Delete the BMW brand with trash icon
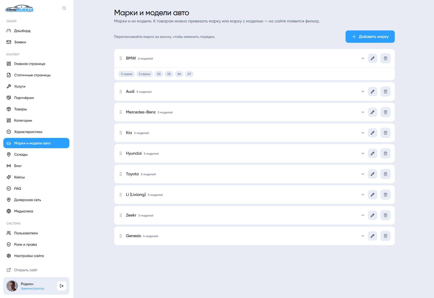434x298 pixels. 386,58
